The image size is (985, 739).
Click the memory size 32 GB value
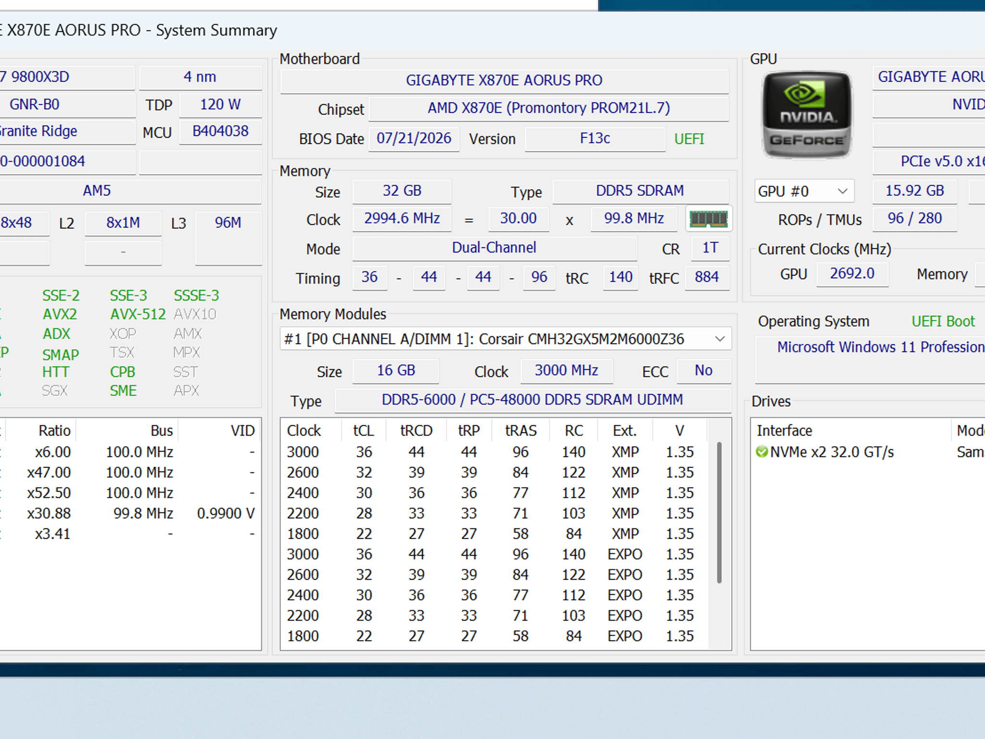402,191
